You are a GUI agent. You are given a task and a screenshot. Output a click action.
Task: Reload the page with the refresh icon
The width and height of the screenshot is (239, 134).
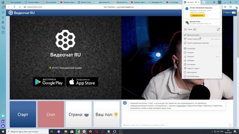click(20, 7)
